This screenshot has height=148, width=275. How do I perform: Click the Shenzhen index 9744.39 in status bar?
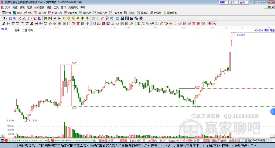tap(60, 140)
